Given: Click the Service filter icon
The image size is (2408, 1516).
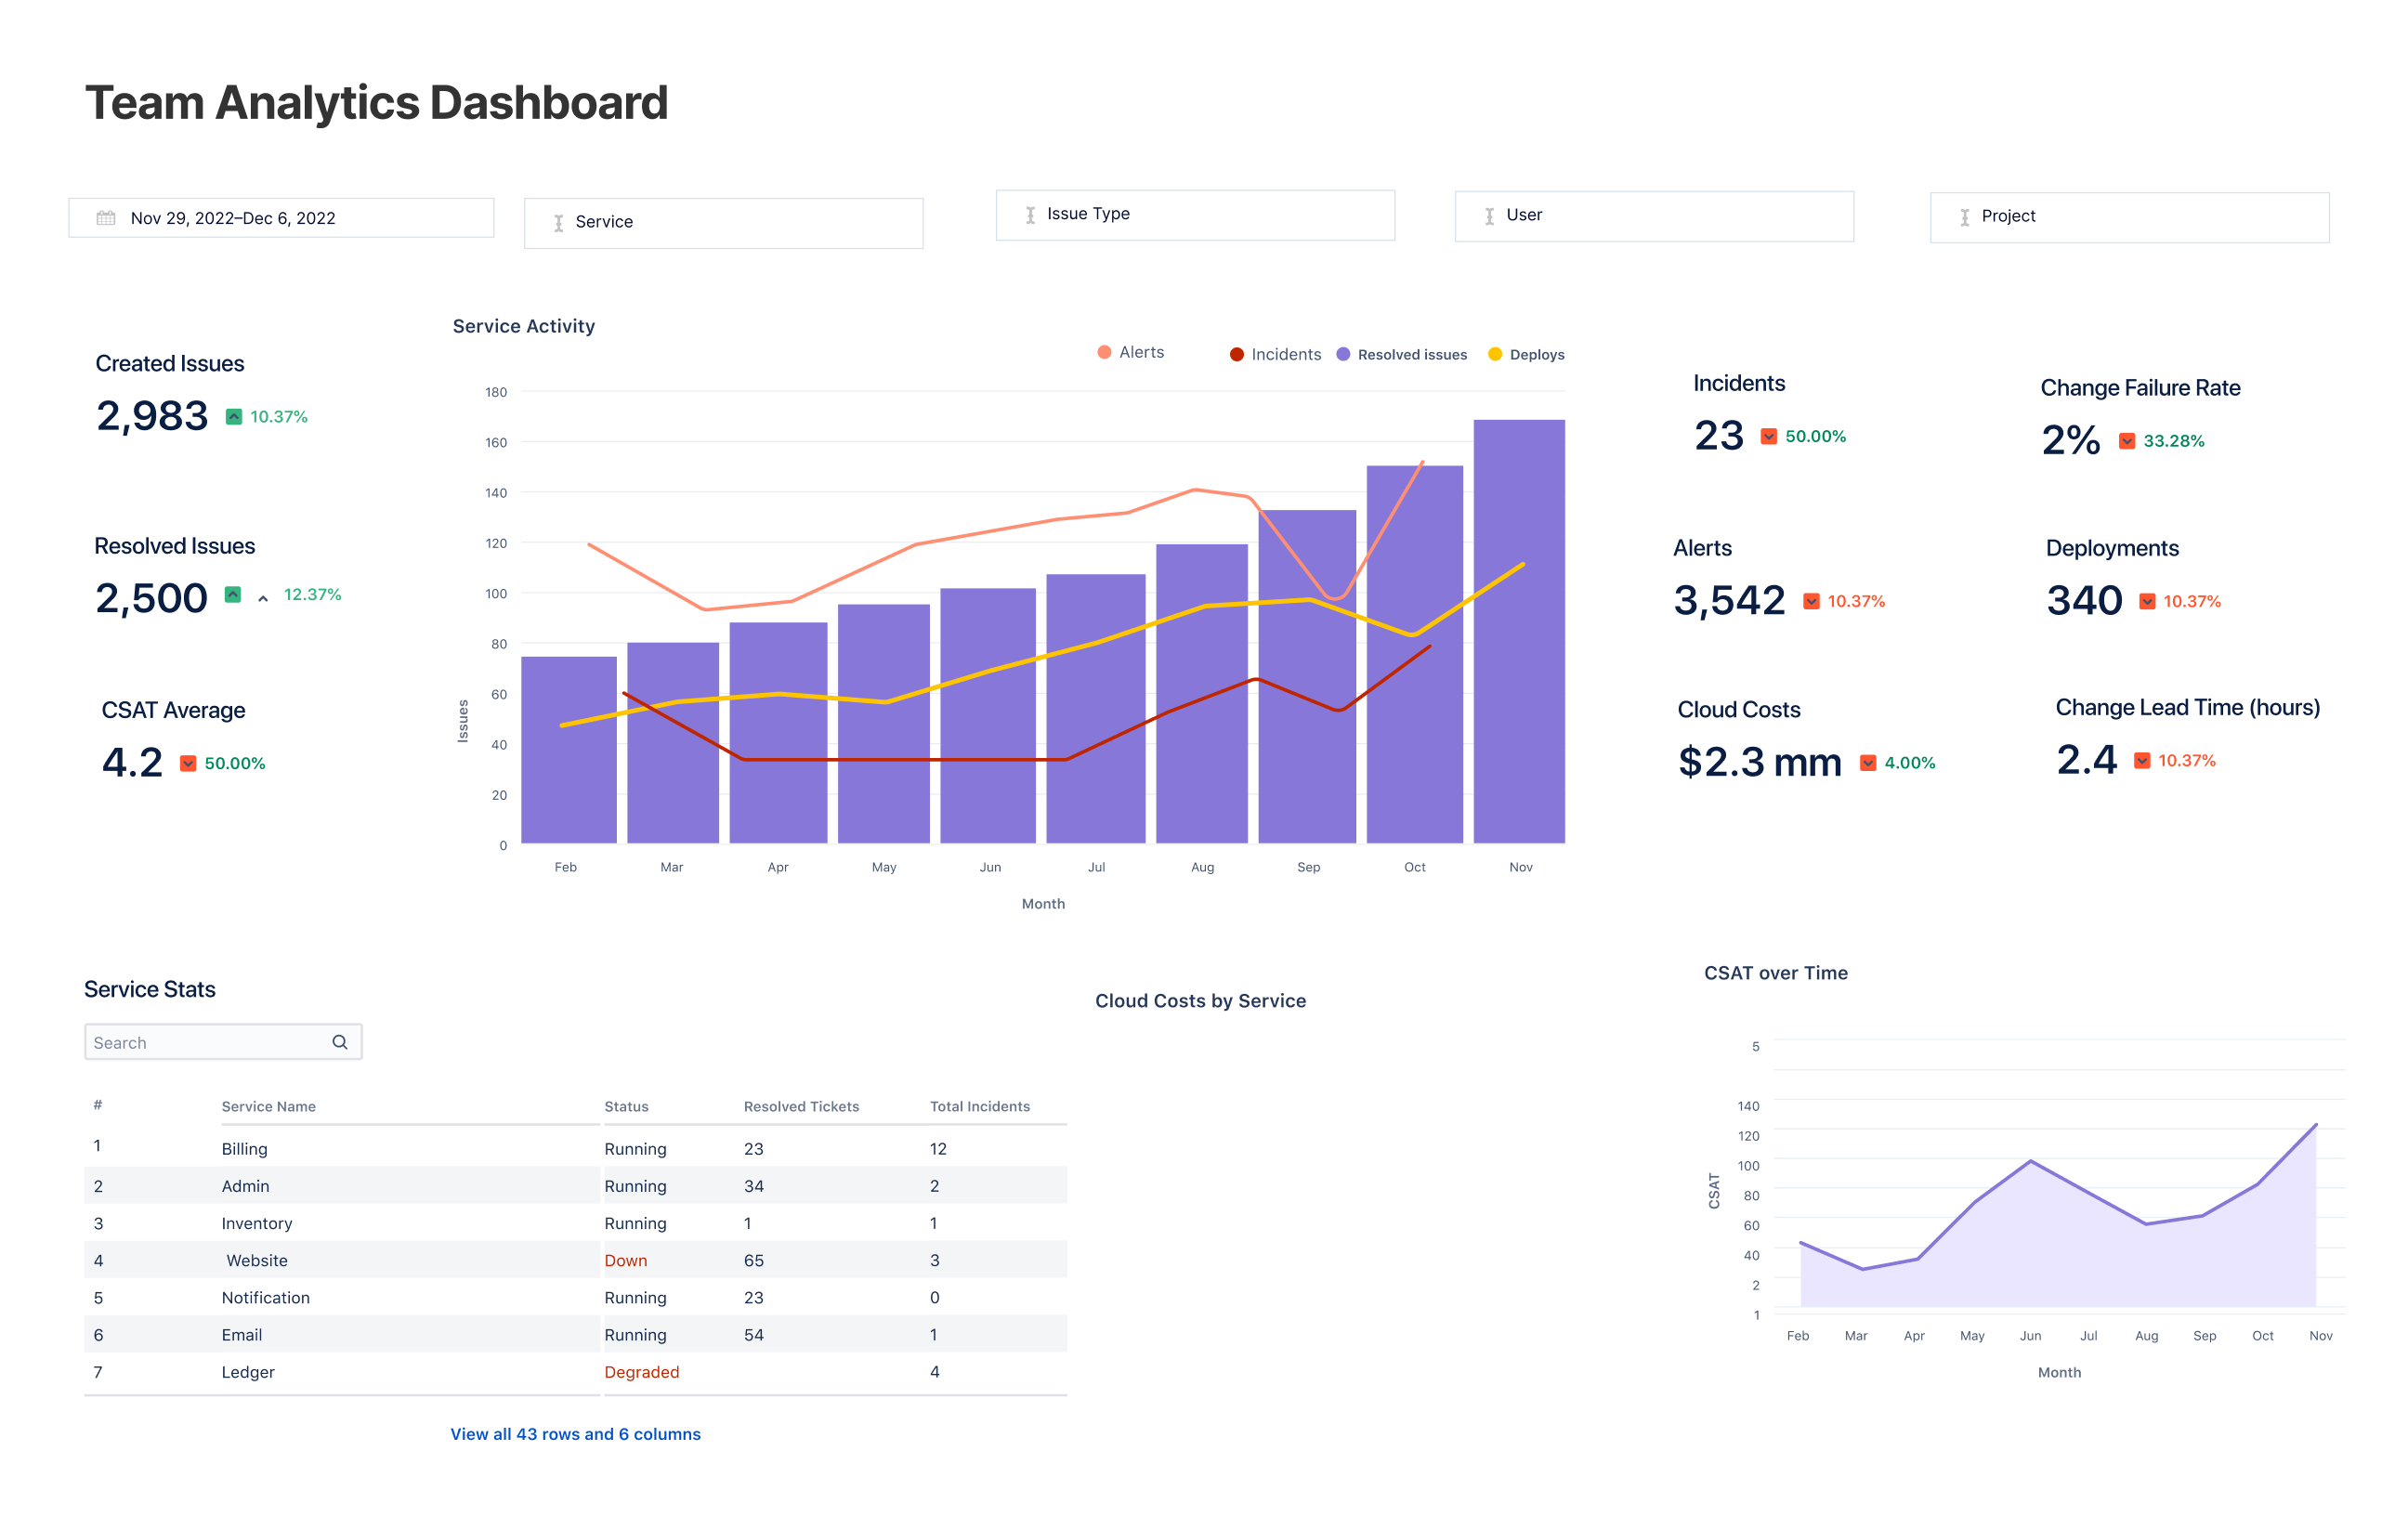Looking at the screenshot, I should (556, 222).
